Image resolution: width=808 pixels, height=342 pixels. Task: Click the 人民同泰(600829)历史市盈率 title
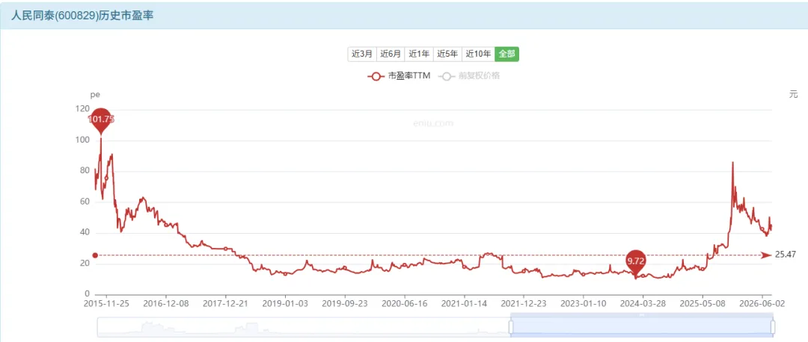tap(82, 15)
